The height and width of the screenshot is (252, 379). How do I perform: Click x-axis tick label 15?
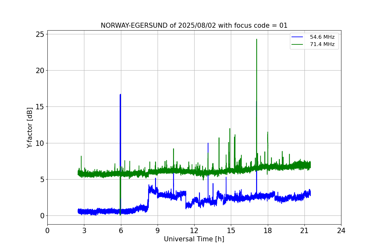(231, 231)
